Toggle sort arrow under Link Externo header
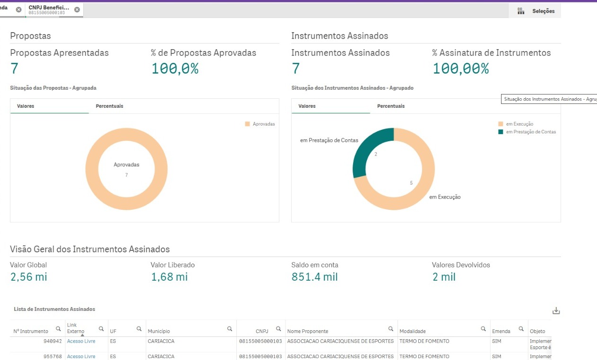 (x=82, y=335)
